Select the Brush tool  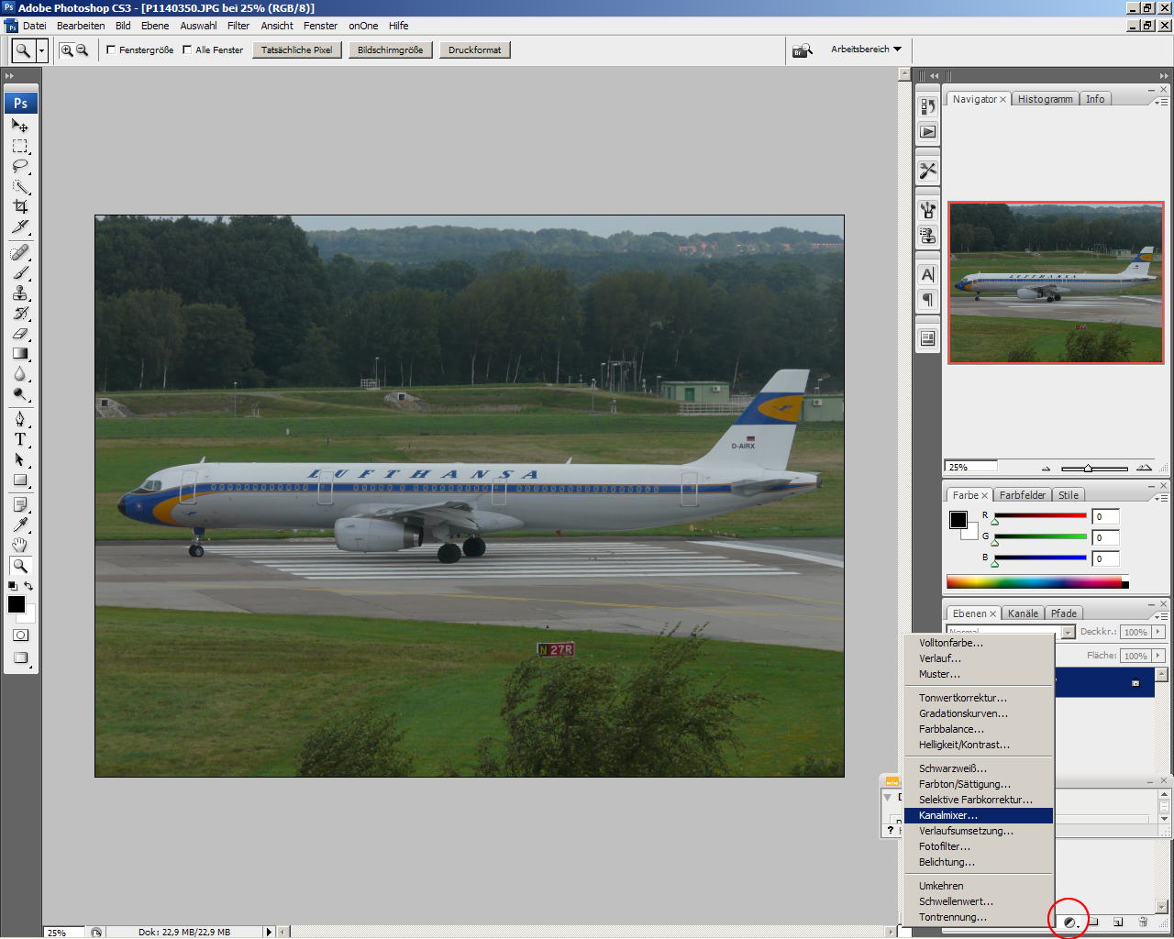[x=20, y=272]
